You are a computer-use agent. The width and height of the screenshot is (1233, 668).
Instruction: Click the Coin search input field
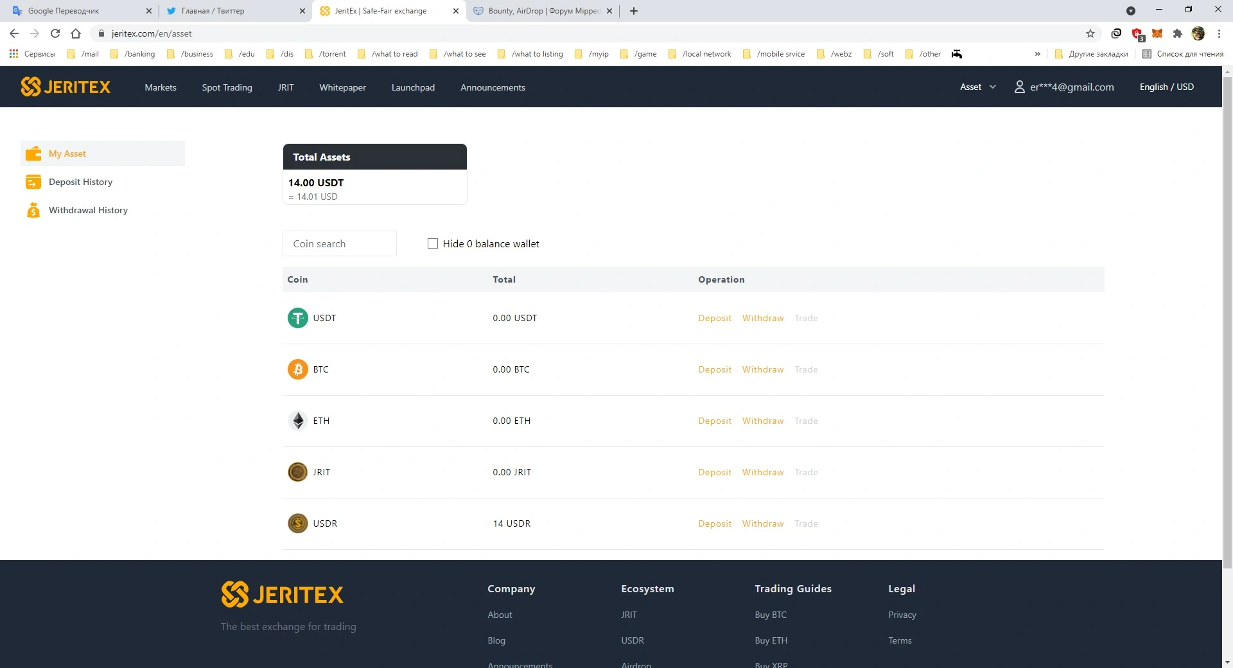(x=340, y=243)
